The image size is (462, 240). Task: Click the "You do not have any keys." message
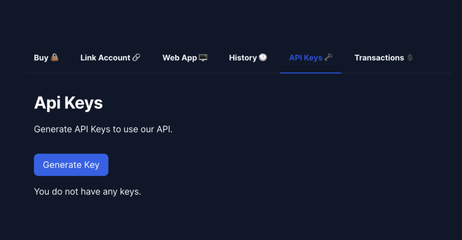tap(88, 192)
